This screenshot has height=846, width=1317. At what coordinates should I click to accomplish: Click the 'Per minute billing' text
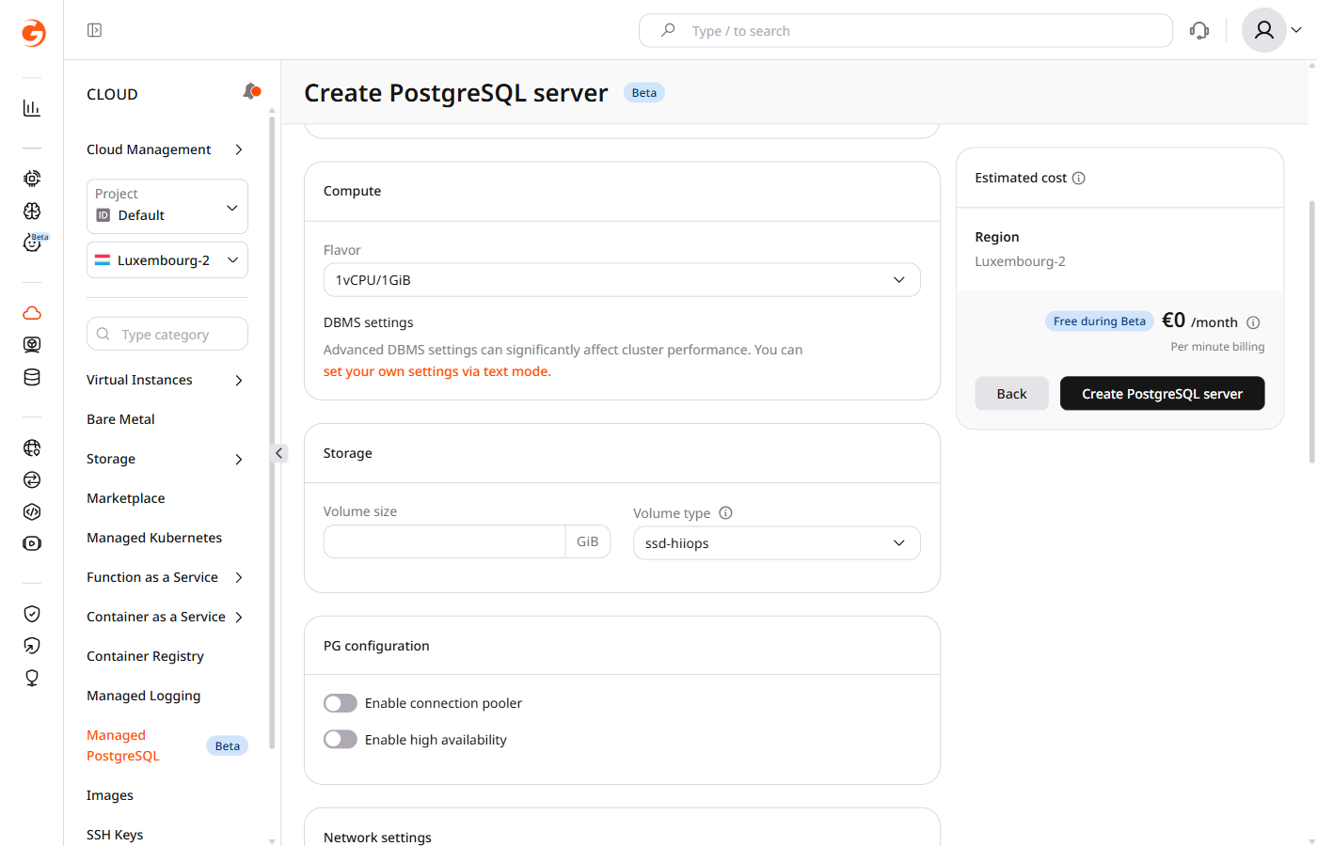click(1217, 347)
